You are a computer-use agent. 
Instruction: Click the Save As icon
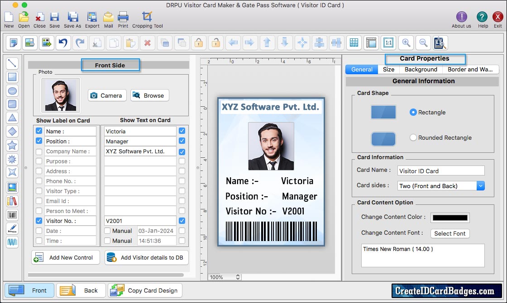tap(73, 17)
